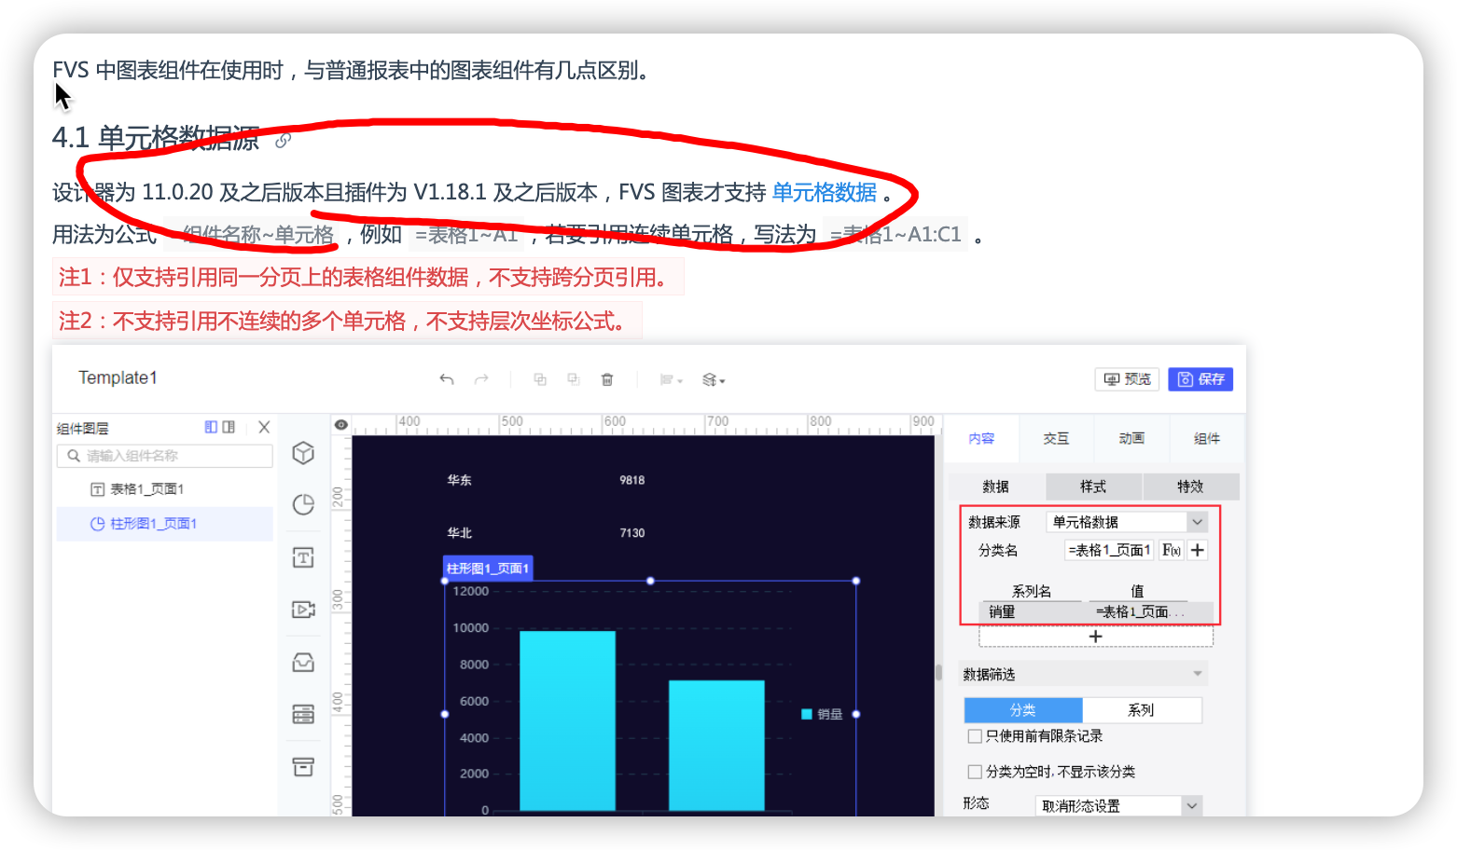Select the 数据 sub-tab
Screen dimensions: 1457x850
pos(996,487)
